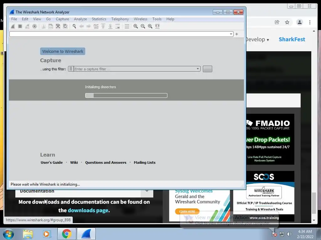The height and width of the screenshot is (240, 321).
Task: Find a packet with the magnifier icon
Action: 74,26
